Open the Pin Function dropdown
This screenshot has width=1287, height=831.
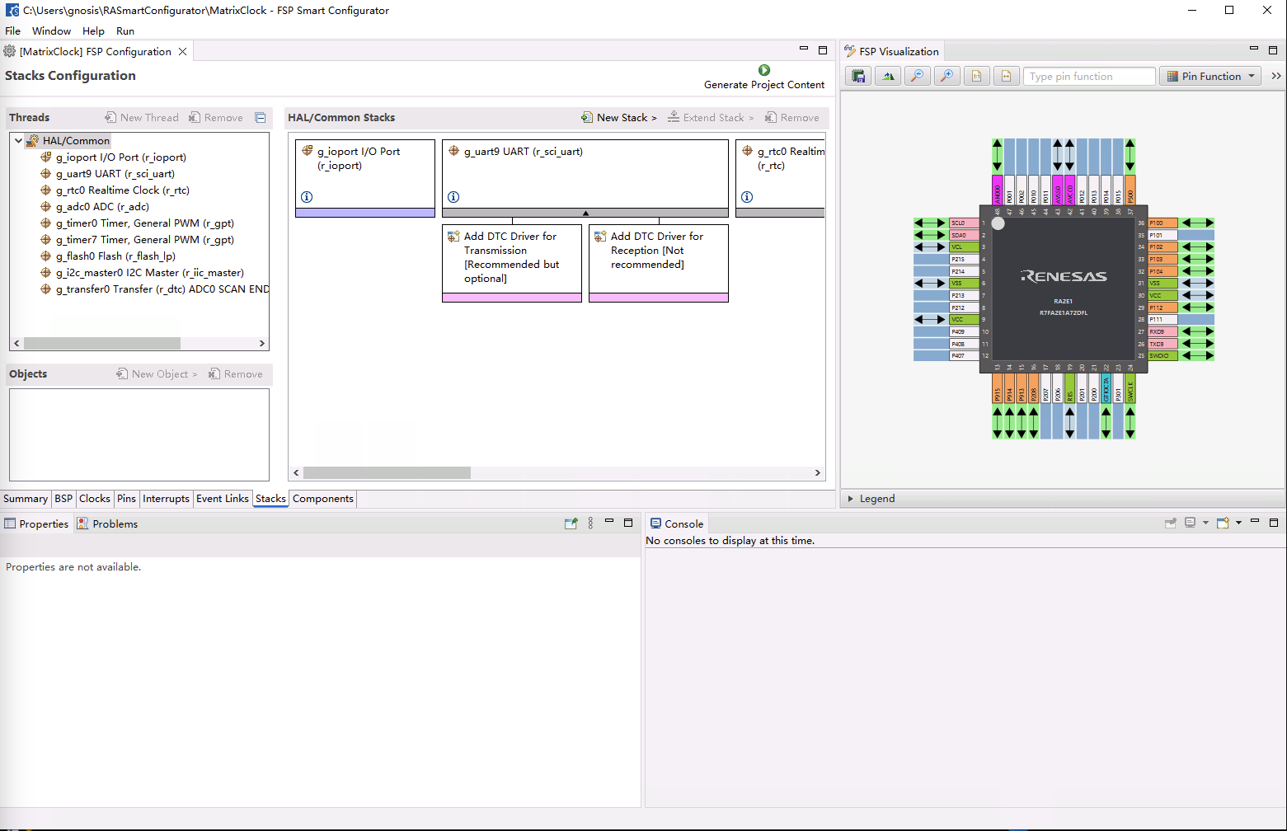pyautogui.click(x=1210, y=77)
